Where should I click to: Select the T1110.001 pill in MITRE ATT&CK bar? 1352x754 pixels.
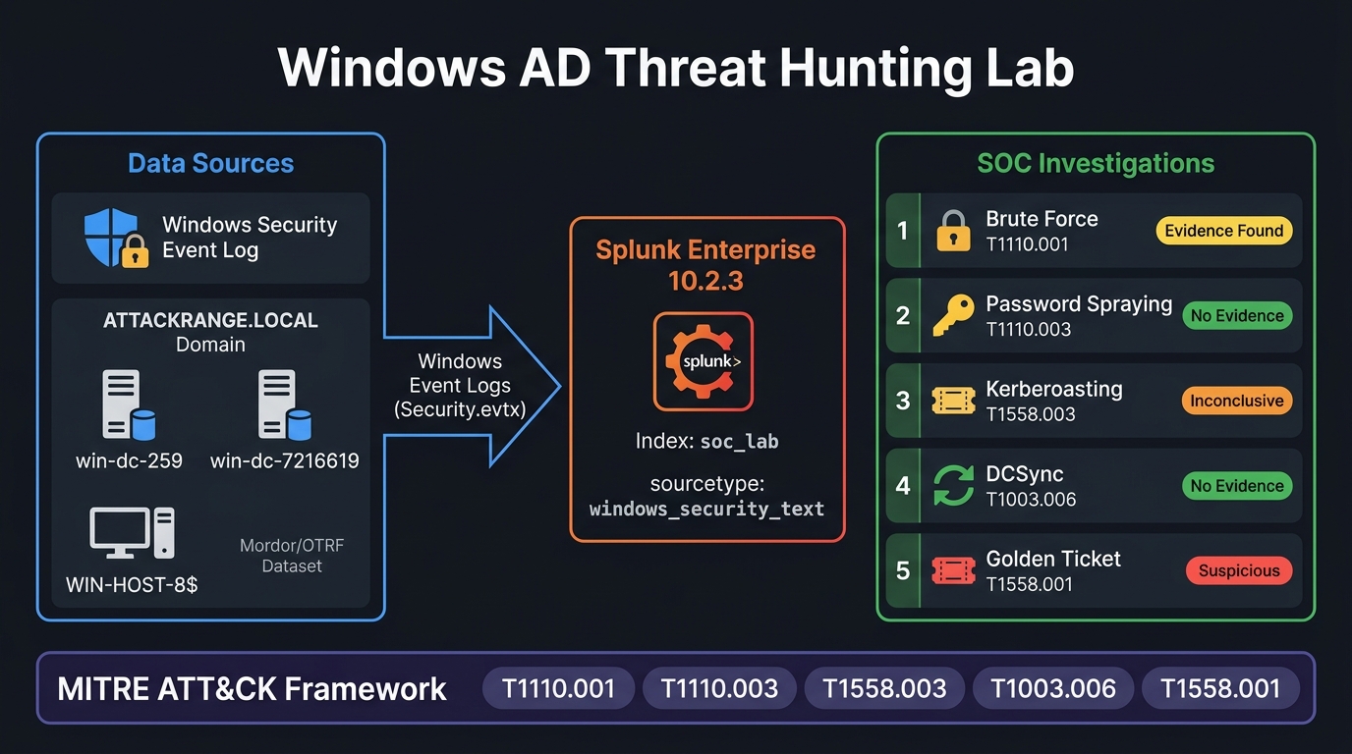pyautogui.click(x=559, y=688)
